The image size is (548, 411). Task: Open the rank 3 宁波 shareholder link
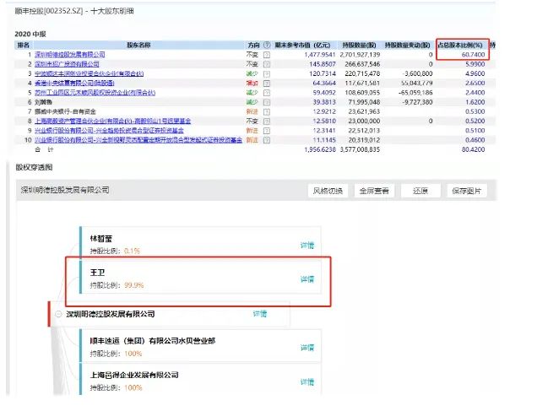tap(90, 73)
